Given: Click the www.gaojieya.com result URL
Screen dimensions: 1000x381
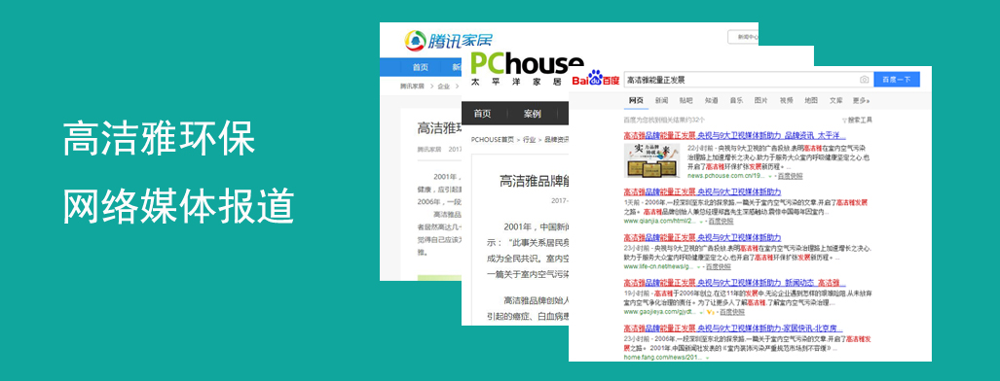Looking at the screenshot, I should pyautogui.click(x=659, y=312).
